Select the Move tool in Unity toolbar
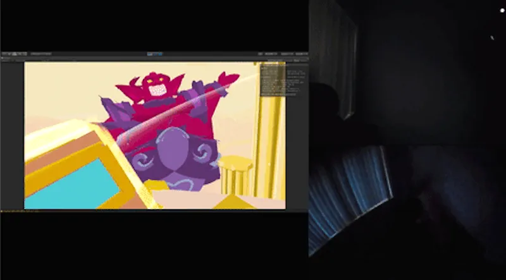Image resolution: width=506 pixels, height=280 pixels. pyautogui.click(x=8, y=54)
